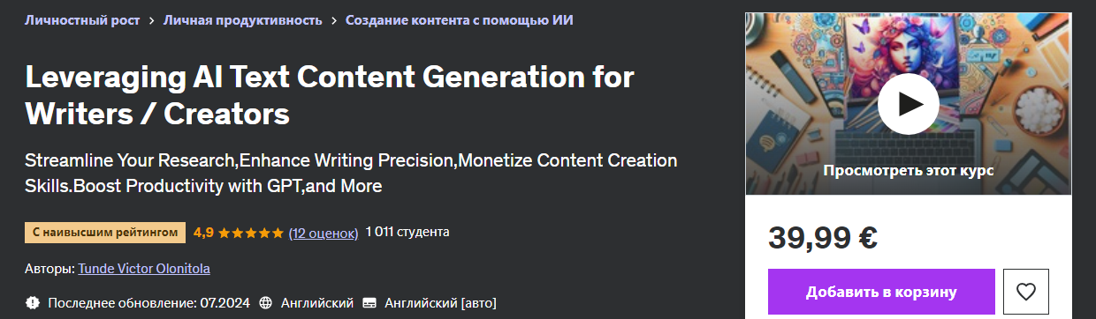The width and height of the screenshot is (1096, 319).
Task: Open author Tunde Victor Olonitola profile
Action: tap(144, 268)
